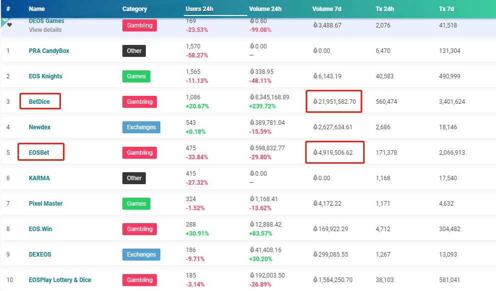The height and width of the screenshot is (291, 496).
Task: Click Exchanges tag in Newdex row
Action: 141,127
